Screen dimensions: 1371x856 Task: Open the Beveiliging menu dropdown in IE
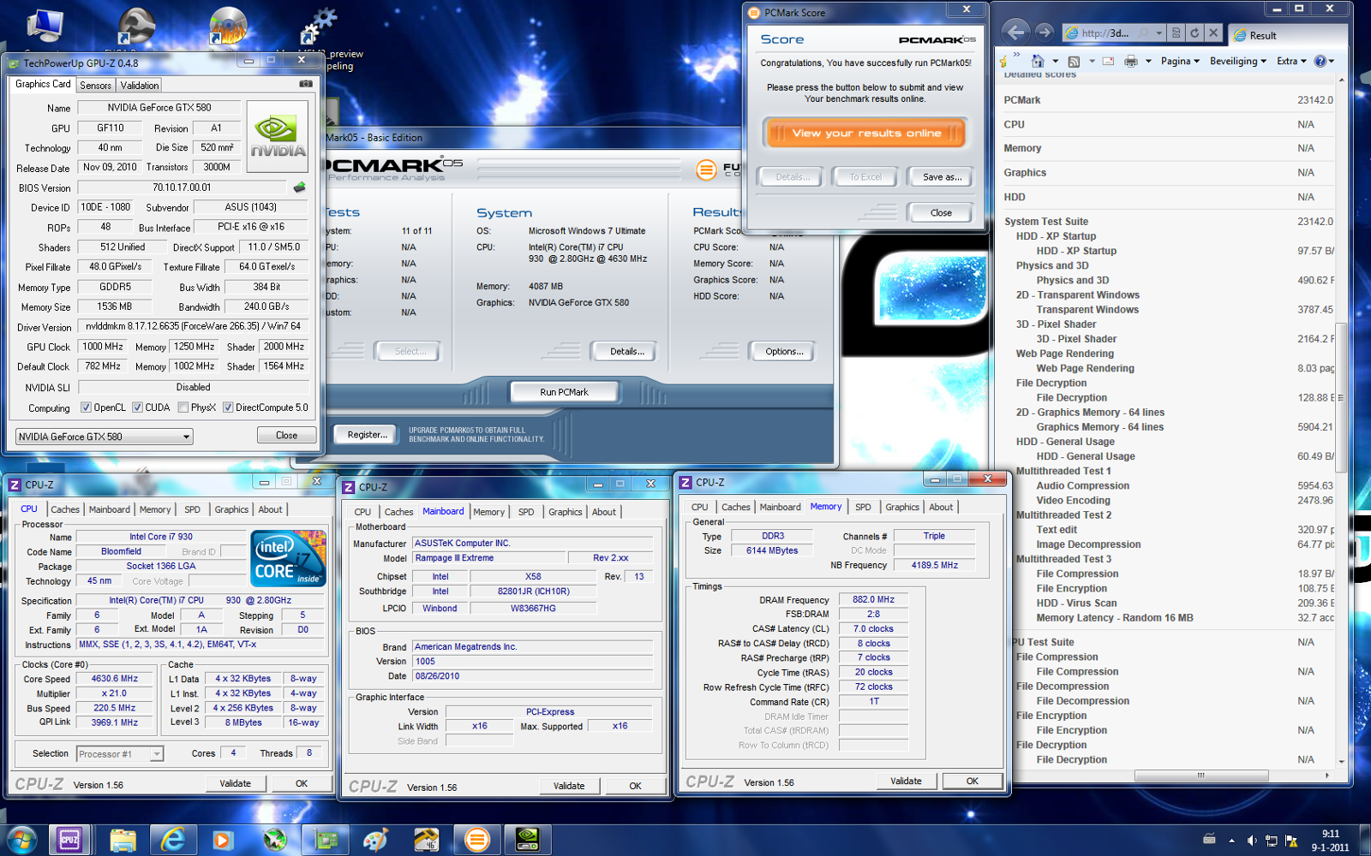pyautogui.click(x=1237, y=61)
